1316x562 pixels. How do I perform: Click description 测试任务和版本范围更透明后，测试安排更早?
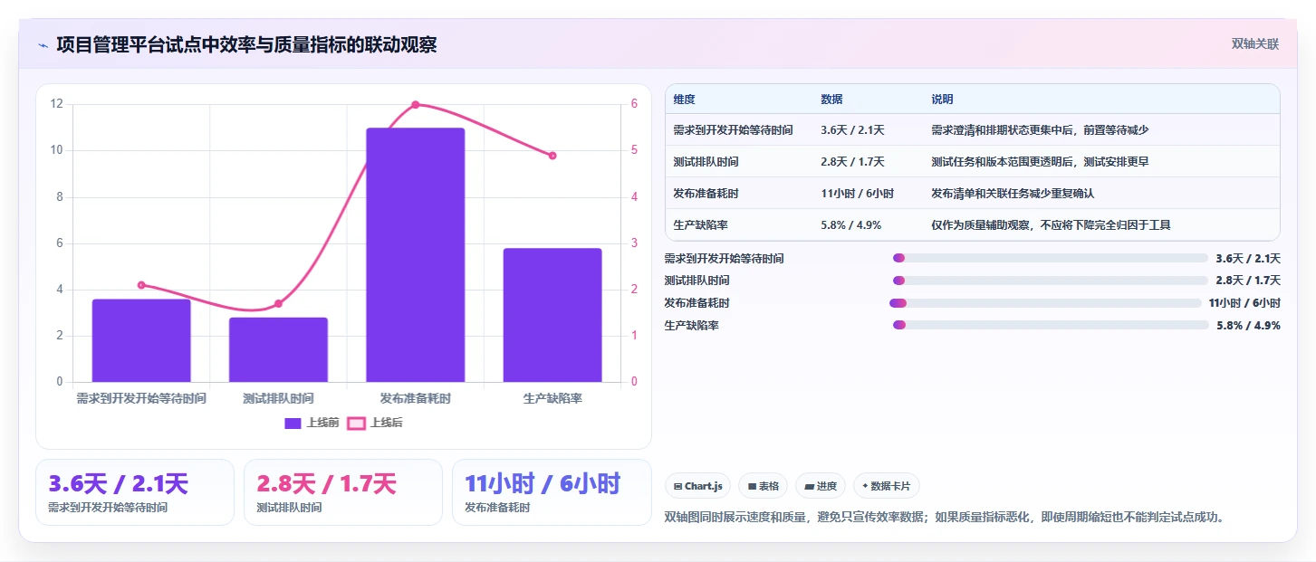1040,162
